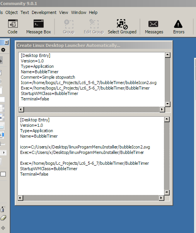Click lower field's scroll right arrow

pos(161,198)
